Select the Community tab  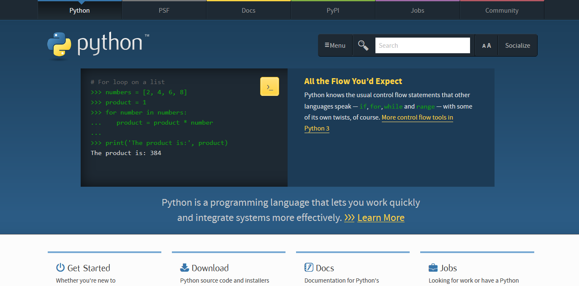[x=502, y=10]
